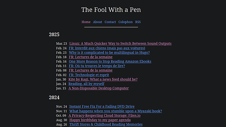
Task: Open the multilingual in Hugo post
Action: click(x=109, y=53)
